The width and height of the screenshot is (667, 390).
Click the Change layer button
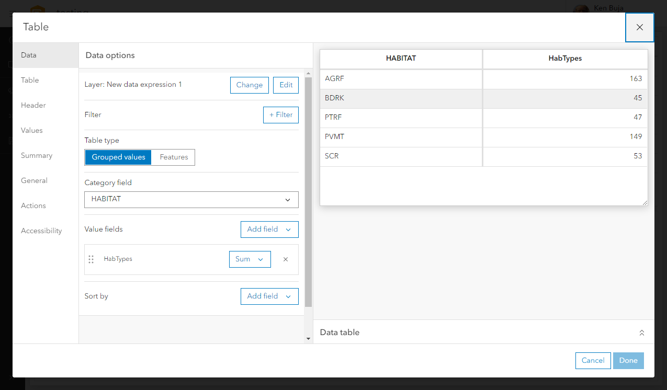tap(250, 85)
